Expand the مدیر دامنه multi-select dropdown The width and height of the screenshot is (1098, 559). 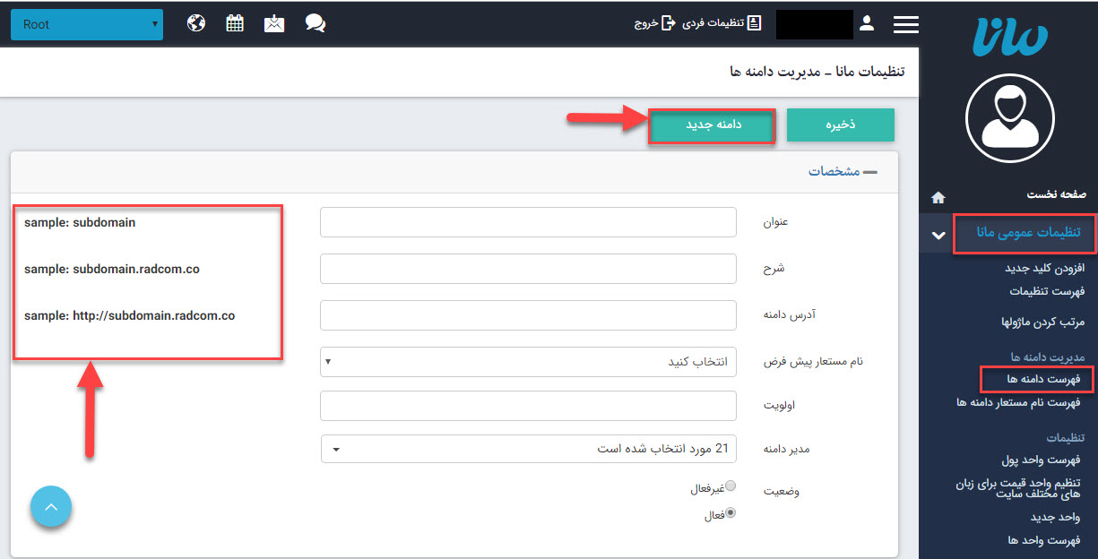528,448
